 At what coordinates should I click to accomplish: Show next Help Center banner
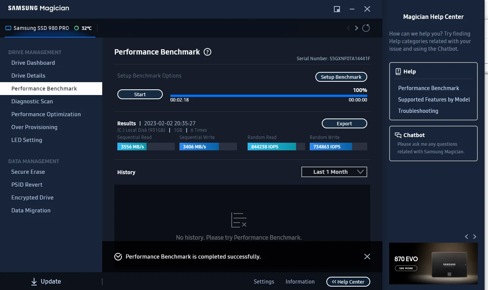point(475,237)
